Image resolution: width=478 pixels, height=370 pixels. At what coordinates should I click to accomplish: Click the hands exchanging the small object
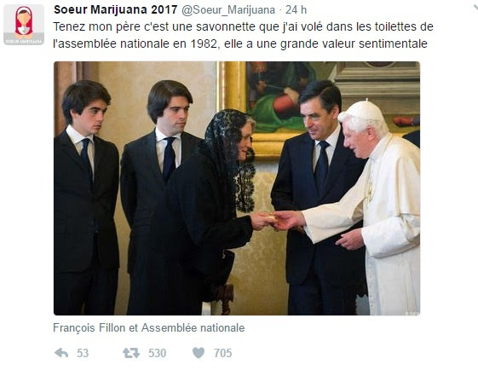click(276, 220)
